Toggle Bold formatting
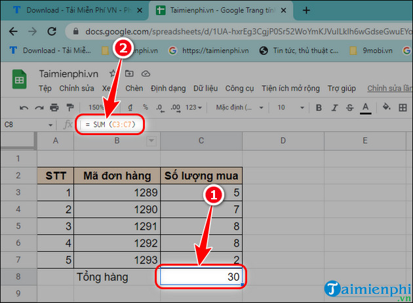Screen dimensions: 413x303 (319, 108)
